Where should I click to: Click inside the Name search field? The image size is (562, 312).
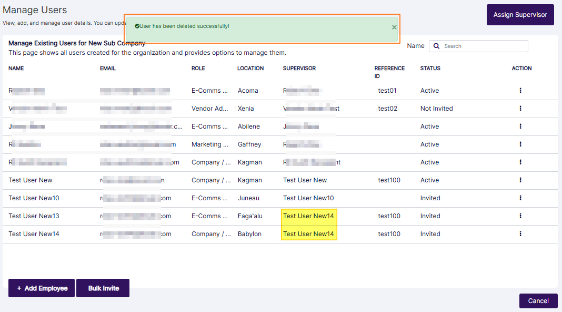pos(483,46)
